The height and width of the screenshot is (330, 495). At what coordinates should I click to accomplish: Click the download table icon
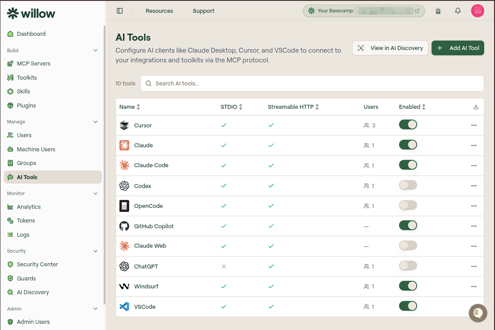476,107
